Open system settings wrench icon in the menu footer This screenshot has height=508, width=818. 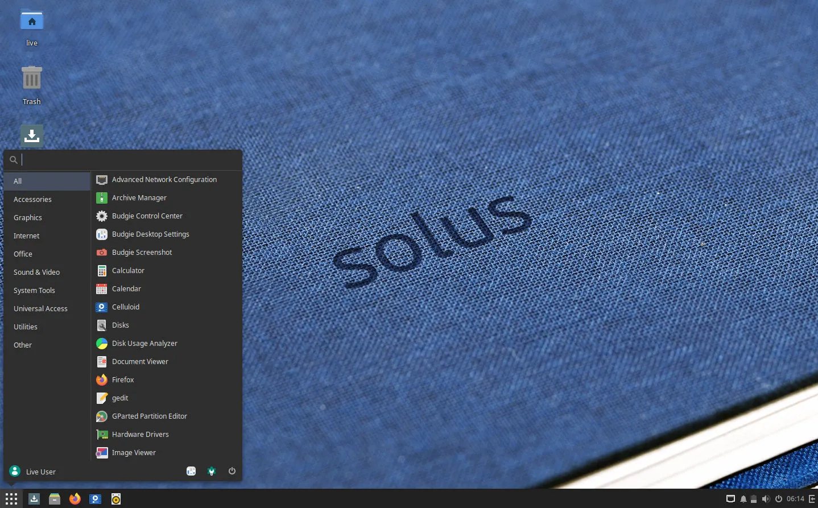tap(212, 471)
